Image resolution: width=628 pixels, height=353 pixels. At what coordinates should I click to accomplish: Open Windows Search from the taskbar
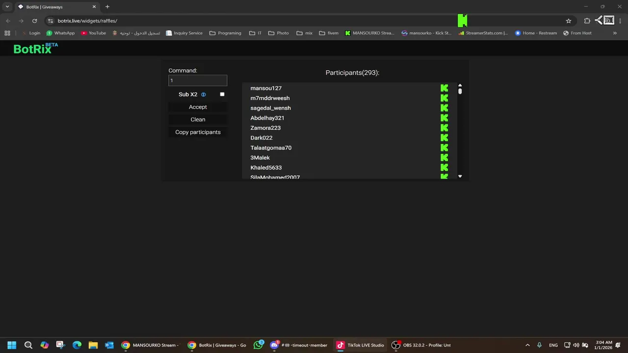click(x=28, y=345)
